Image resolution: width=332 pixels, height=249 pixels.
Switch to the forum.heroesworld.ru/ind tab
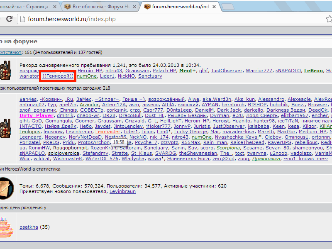pos(180,7)
